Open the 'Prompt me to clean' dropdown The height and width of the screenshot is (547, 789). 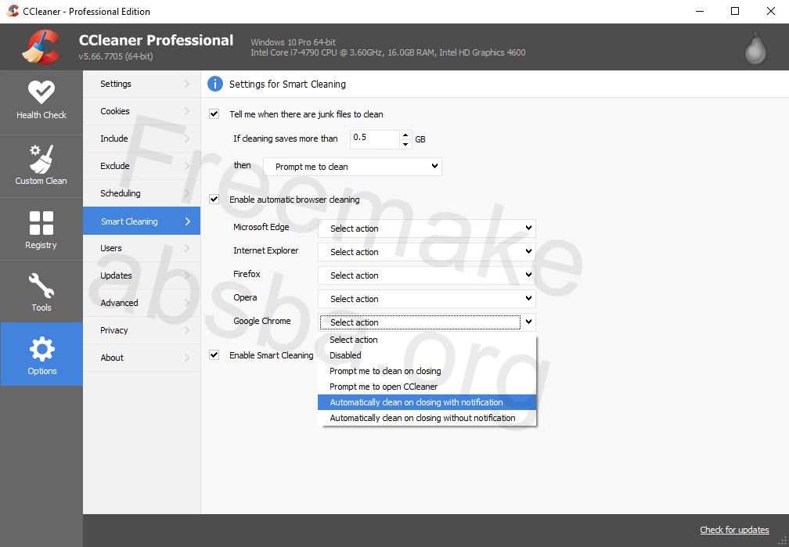click(352, 167)
